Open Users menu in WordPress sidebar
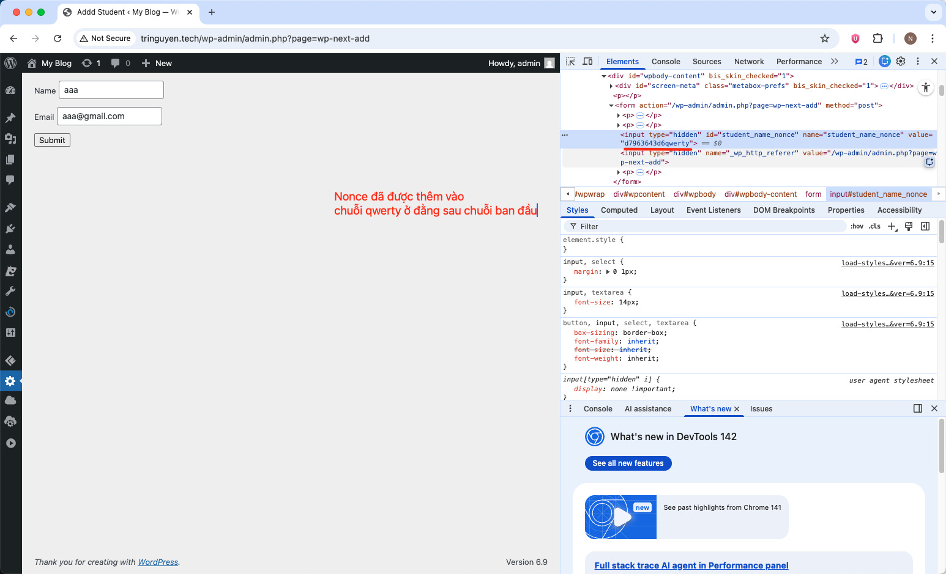Screen dimensions: 946x574 (x=10, y=249)
